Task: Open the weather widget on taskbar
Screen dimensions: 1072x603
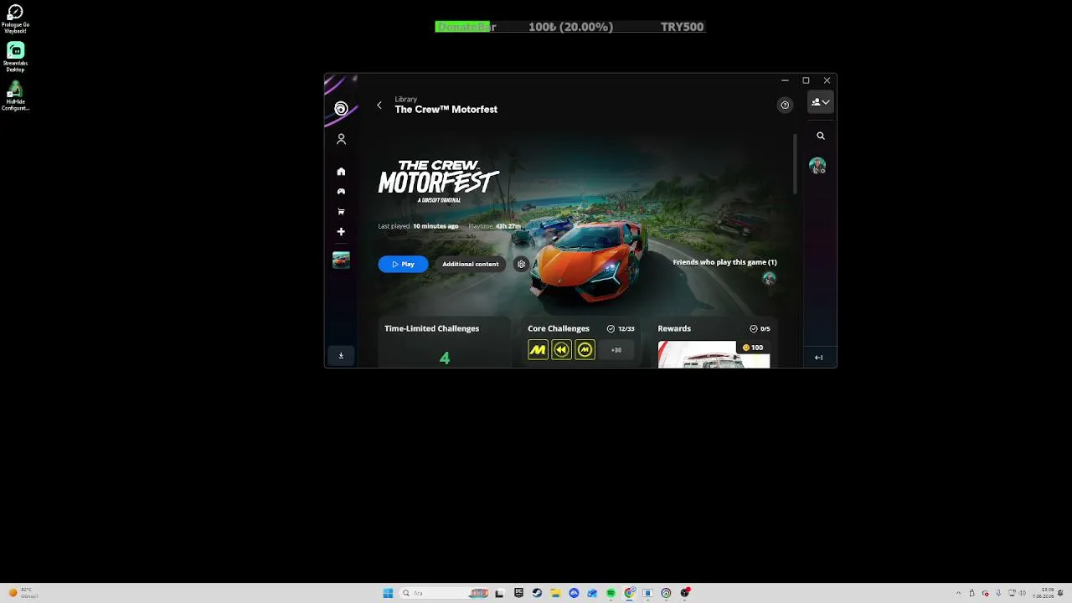Action: [23, 593]
